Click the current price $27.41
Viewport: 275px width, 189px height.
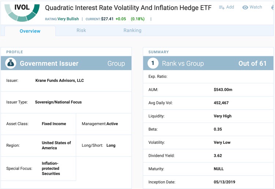(x=107, y=19)
